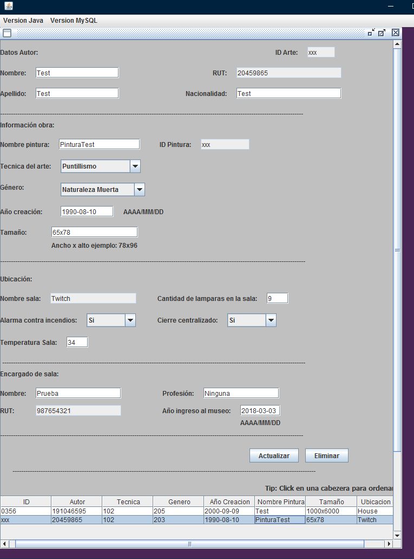Click the vertical scrollbar up arrow

pos(397,44)
